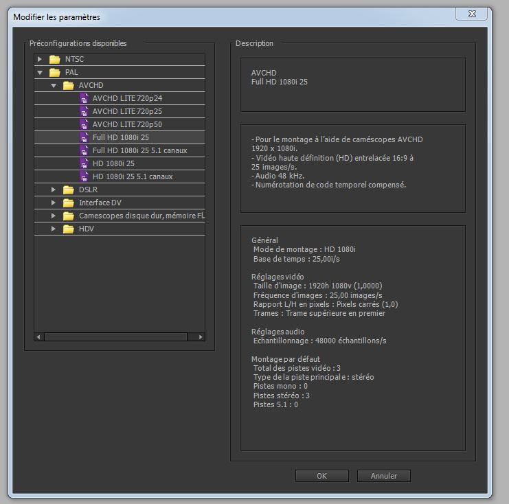The width and height of the screenshot is (509, 504).
Task: Click the AVCHD LITE 720p24 preset icon
Action: pos(84,99)
